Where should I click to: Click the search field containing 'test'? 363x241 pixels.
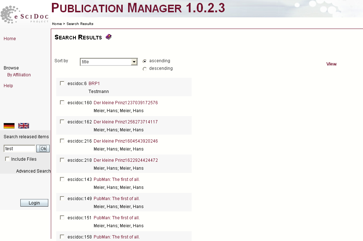[x=19, y=149]
